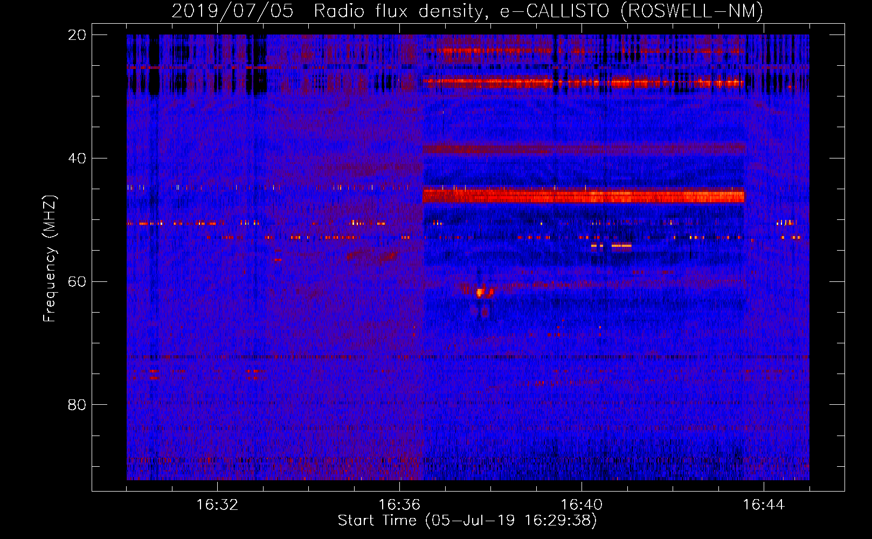This screenshot has height=539, width=872.
Task: Select the 16:32 time tick label
Action: pos(217,505)
